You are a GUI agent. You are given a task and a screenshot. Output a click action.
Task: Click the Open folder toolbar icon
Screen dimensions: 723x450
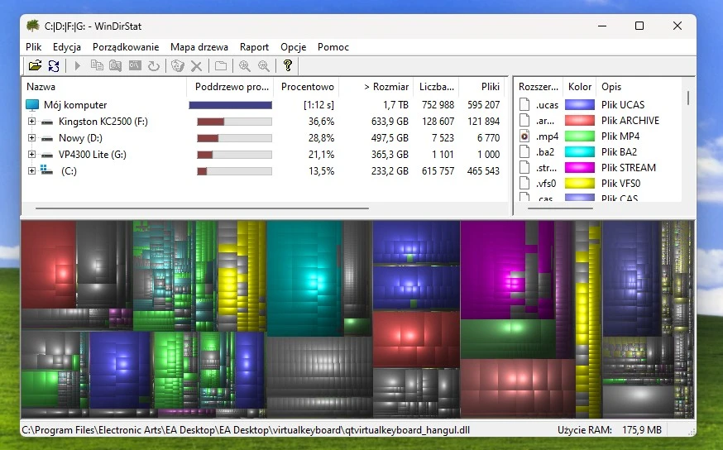click(35, 66)
